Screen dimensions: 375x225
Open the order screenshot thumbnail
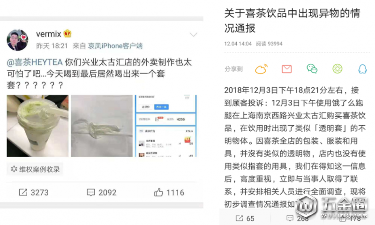pos(166,126)
